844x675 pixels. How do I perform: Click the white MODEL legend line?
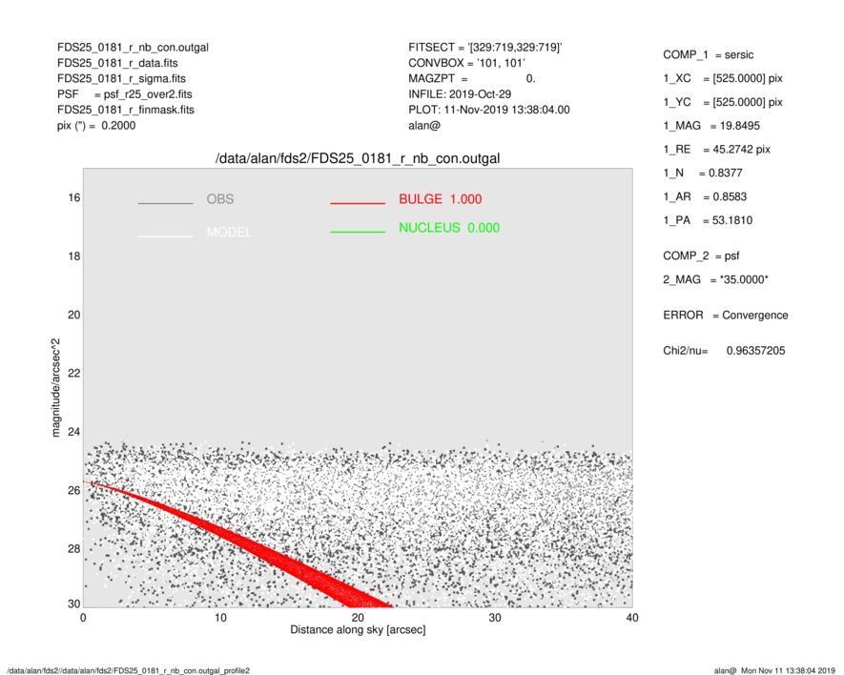point(165,235)
